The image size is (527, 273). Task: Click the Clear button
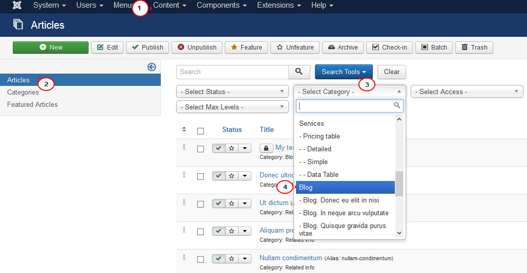(392, 72)
